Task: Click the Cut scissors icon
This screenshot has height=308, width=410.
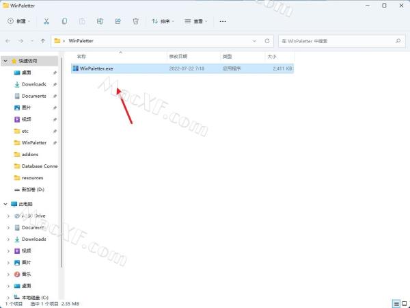Action: click(x=46, y=21)
